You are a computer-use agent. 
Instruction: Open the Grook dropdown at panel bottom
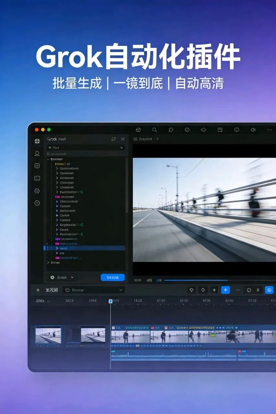[x=62, y=277]
